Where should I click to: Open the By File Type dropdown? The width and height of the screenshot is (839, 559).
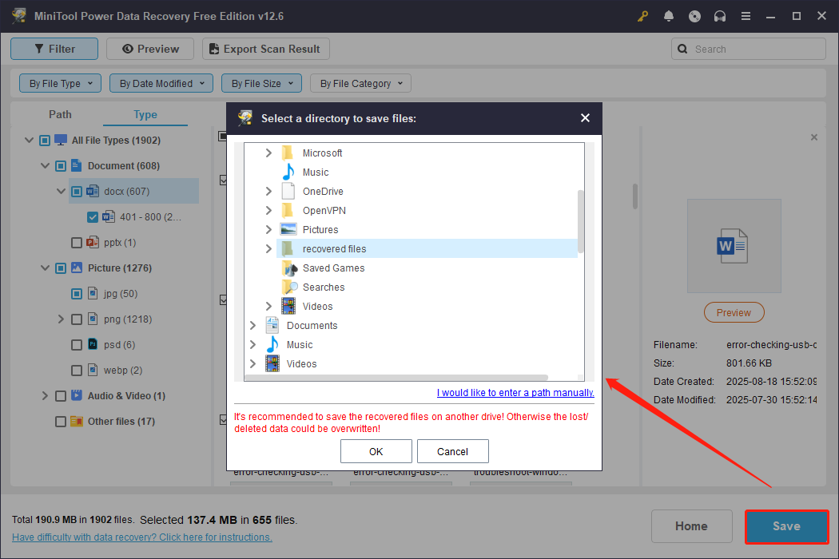[x=60, y=83]
